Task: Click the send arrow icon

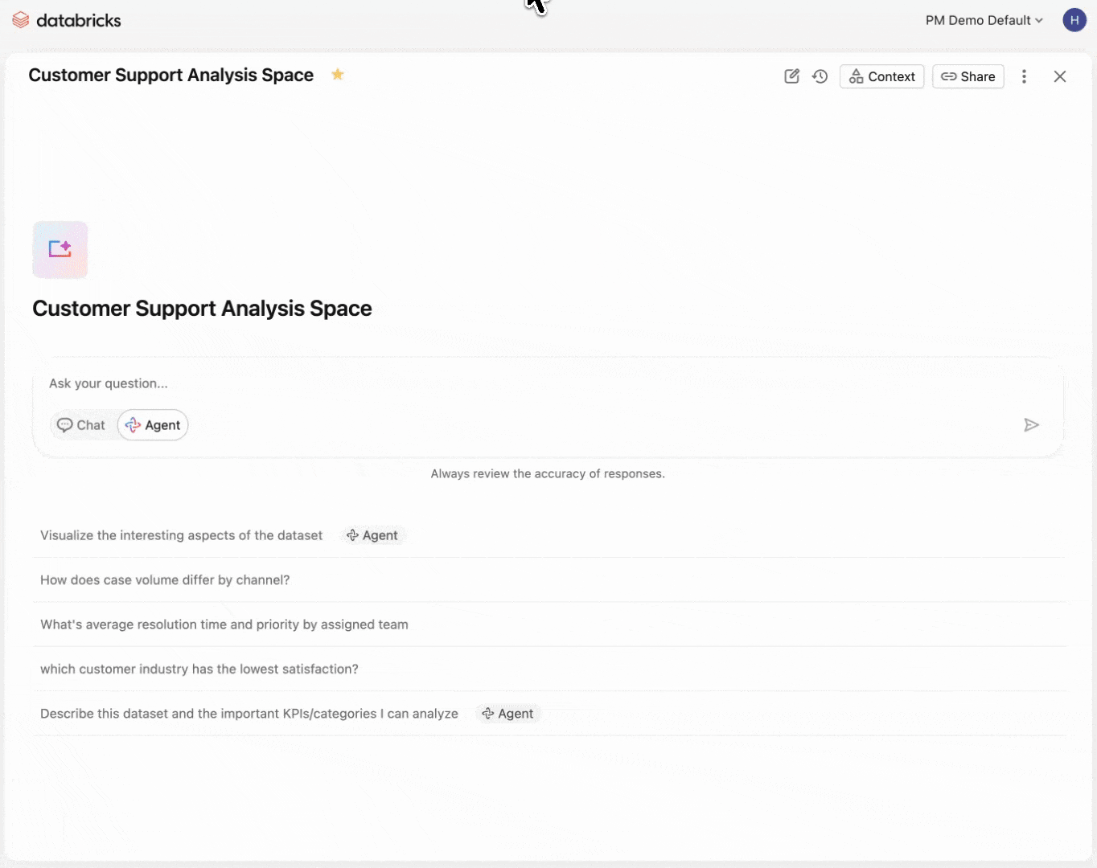Action: click(x=1031, y=425)
